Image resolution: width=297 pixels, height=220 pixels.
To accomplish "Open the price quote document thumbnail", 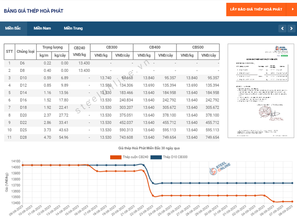I will tap(261, 91).
